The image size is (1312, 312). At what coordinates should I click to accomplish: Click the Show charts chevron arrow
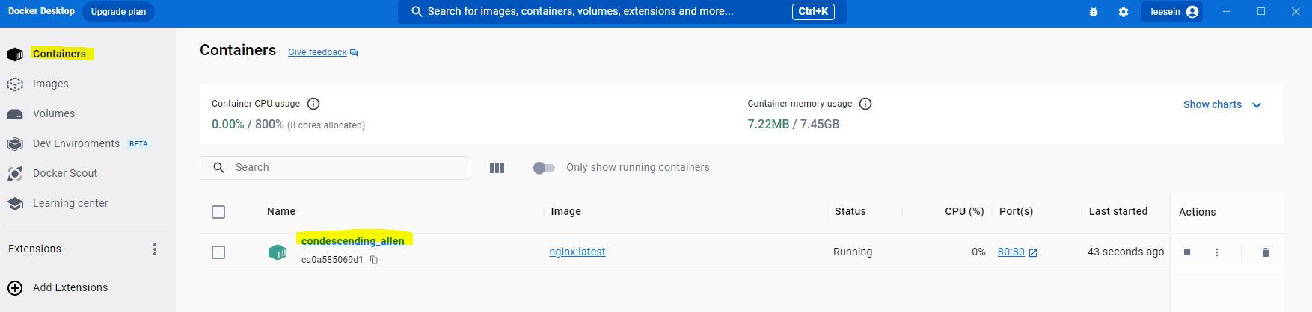coord(1257,105)
